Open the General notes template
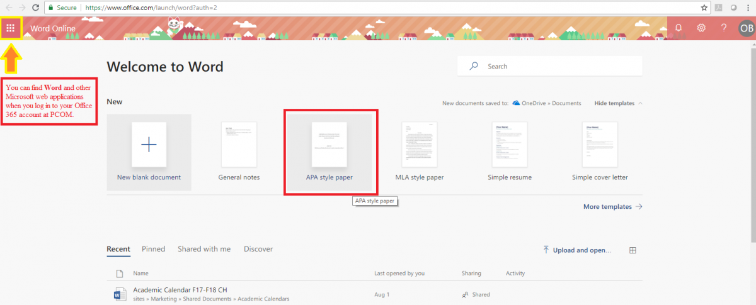The width and height of the screenshot is (756, 305). tap(239, 152)
